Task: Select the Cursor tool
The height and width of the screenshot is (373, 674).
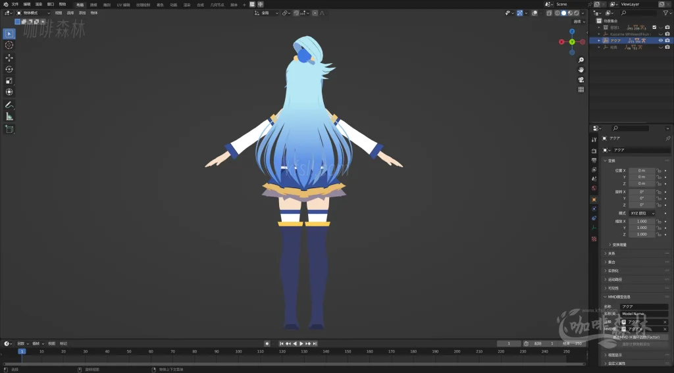Action: tap(9, 45)
